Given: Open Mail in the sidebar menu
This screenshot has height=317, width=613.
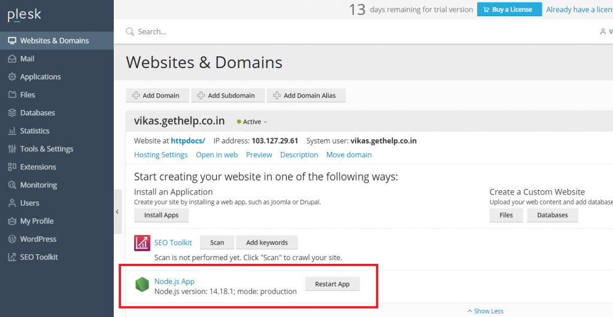Looking at the screenshot, I should tap(27, 59).
